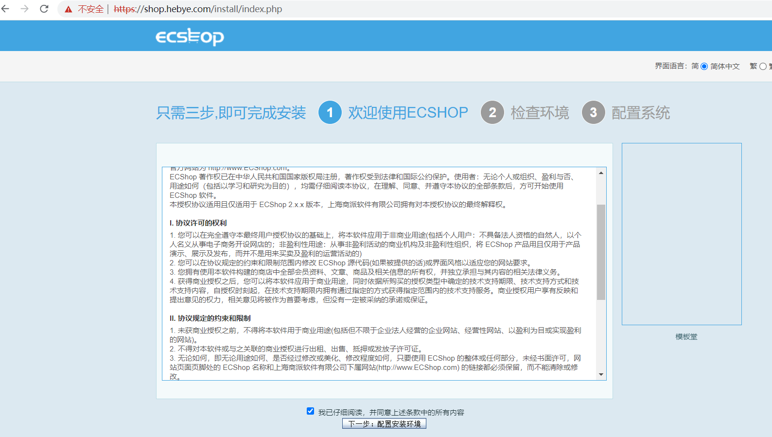The image size is (772, 437).
Task: Toggle the agreement checkbox 我已仔细阅读
Action: 310,411
